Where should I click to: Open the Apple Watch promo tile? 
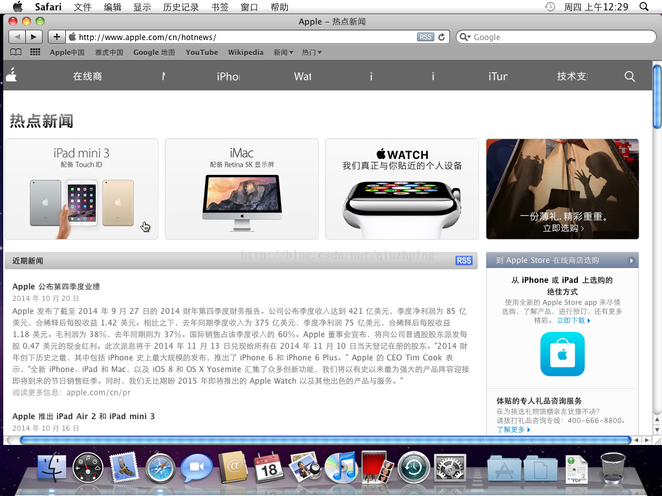click(402, 189)
